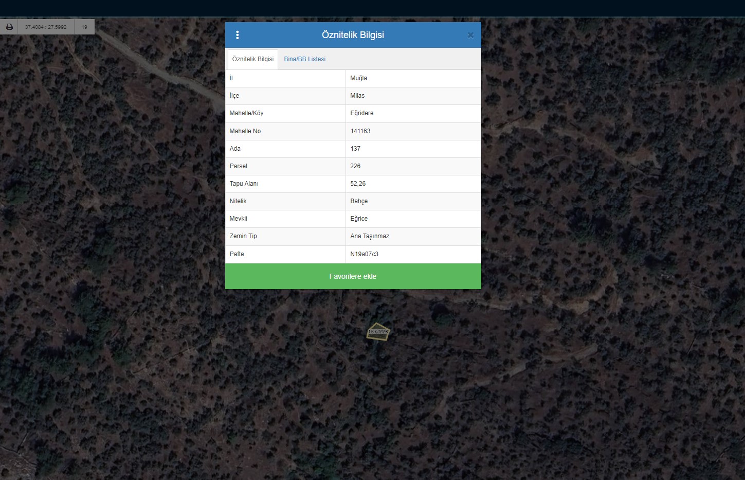Click the 137/226 parcel polygon on map

point(378,332)
